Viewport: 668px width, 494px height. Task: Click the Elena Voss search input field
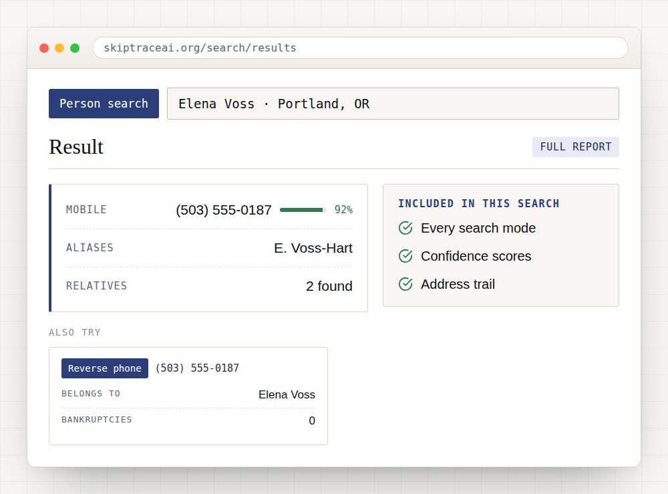click(393, 104)
